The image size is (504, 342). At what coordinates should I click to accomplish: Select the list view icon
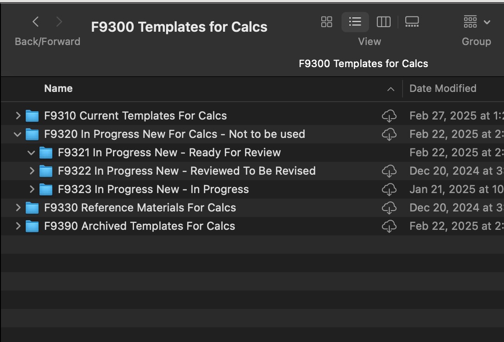(x=355, y=22)
